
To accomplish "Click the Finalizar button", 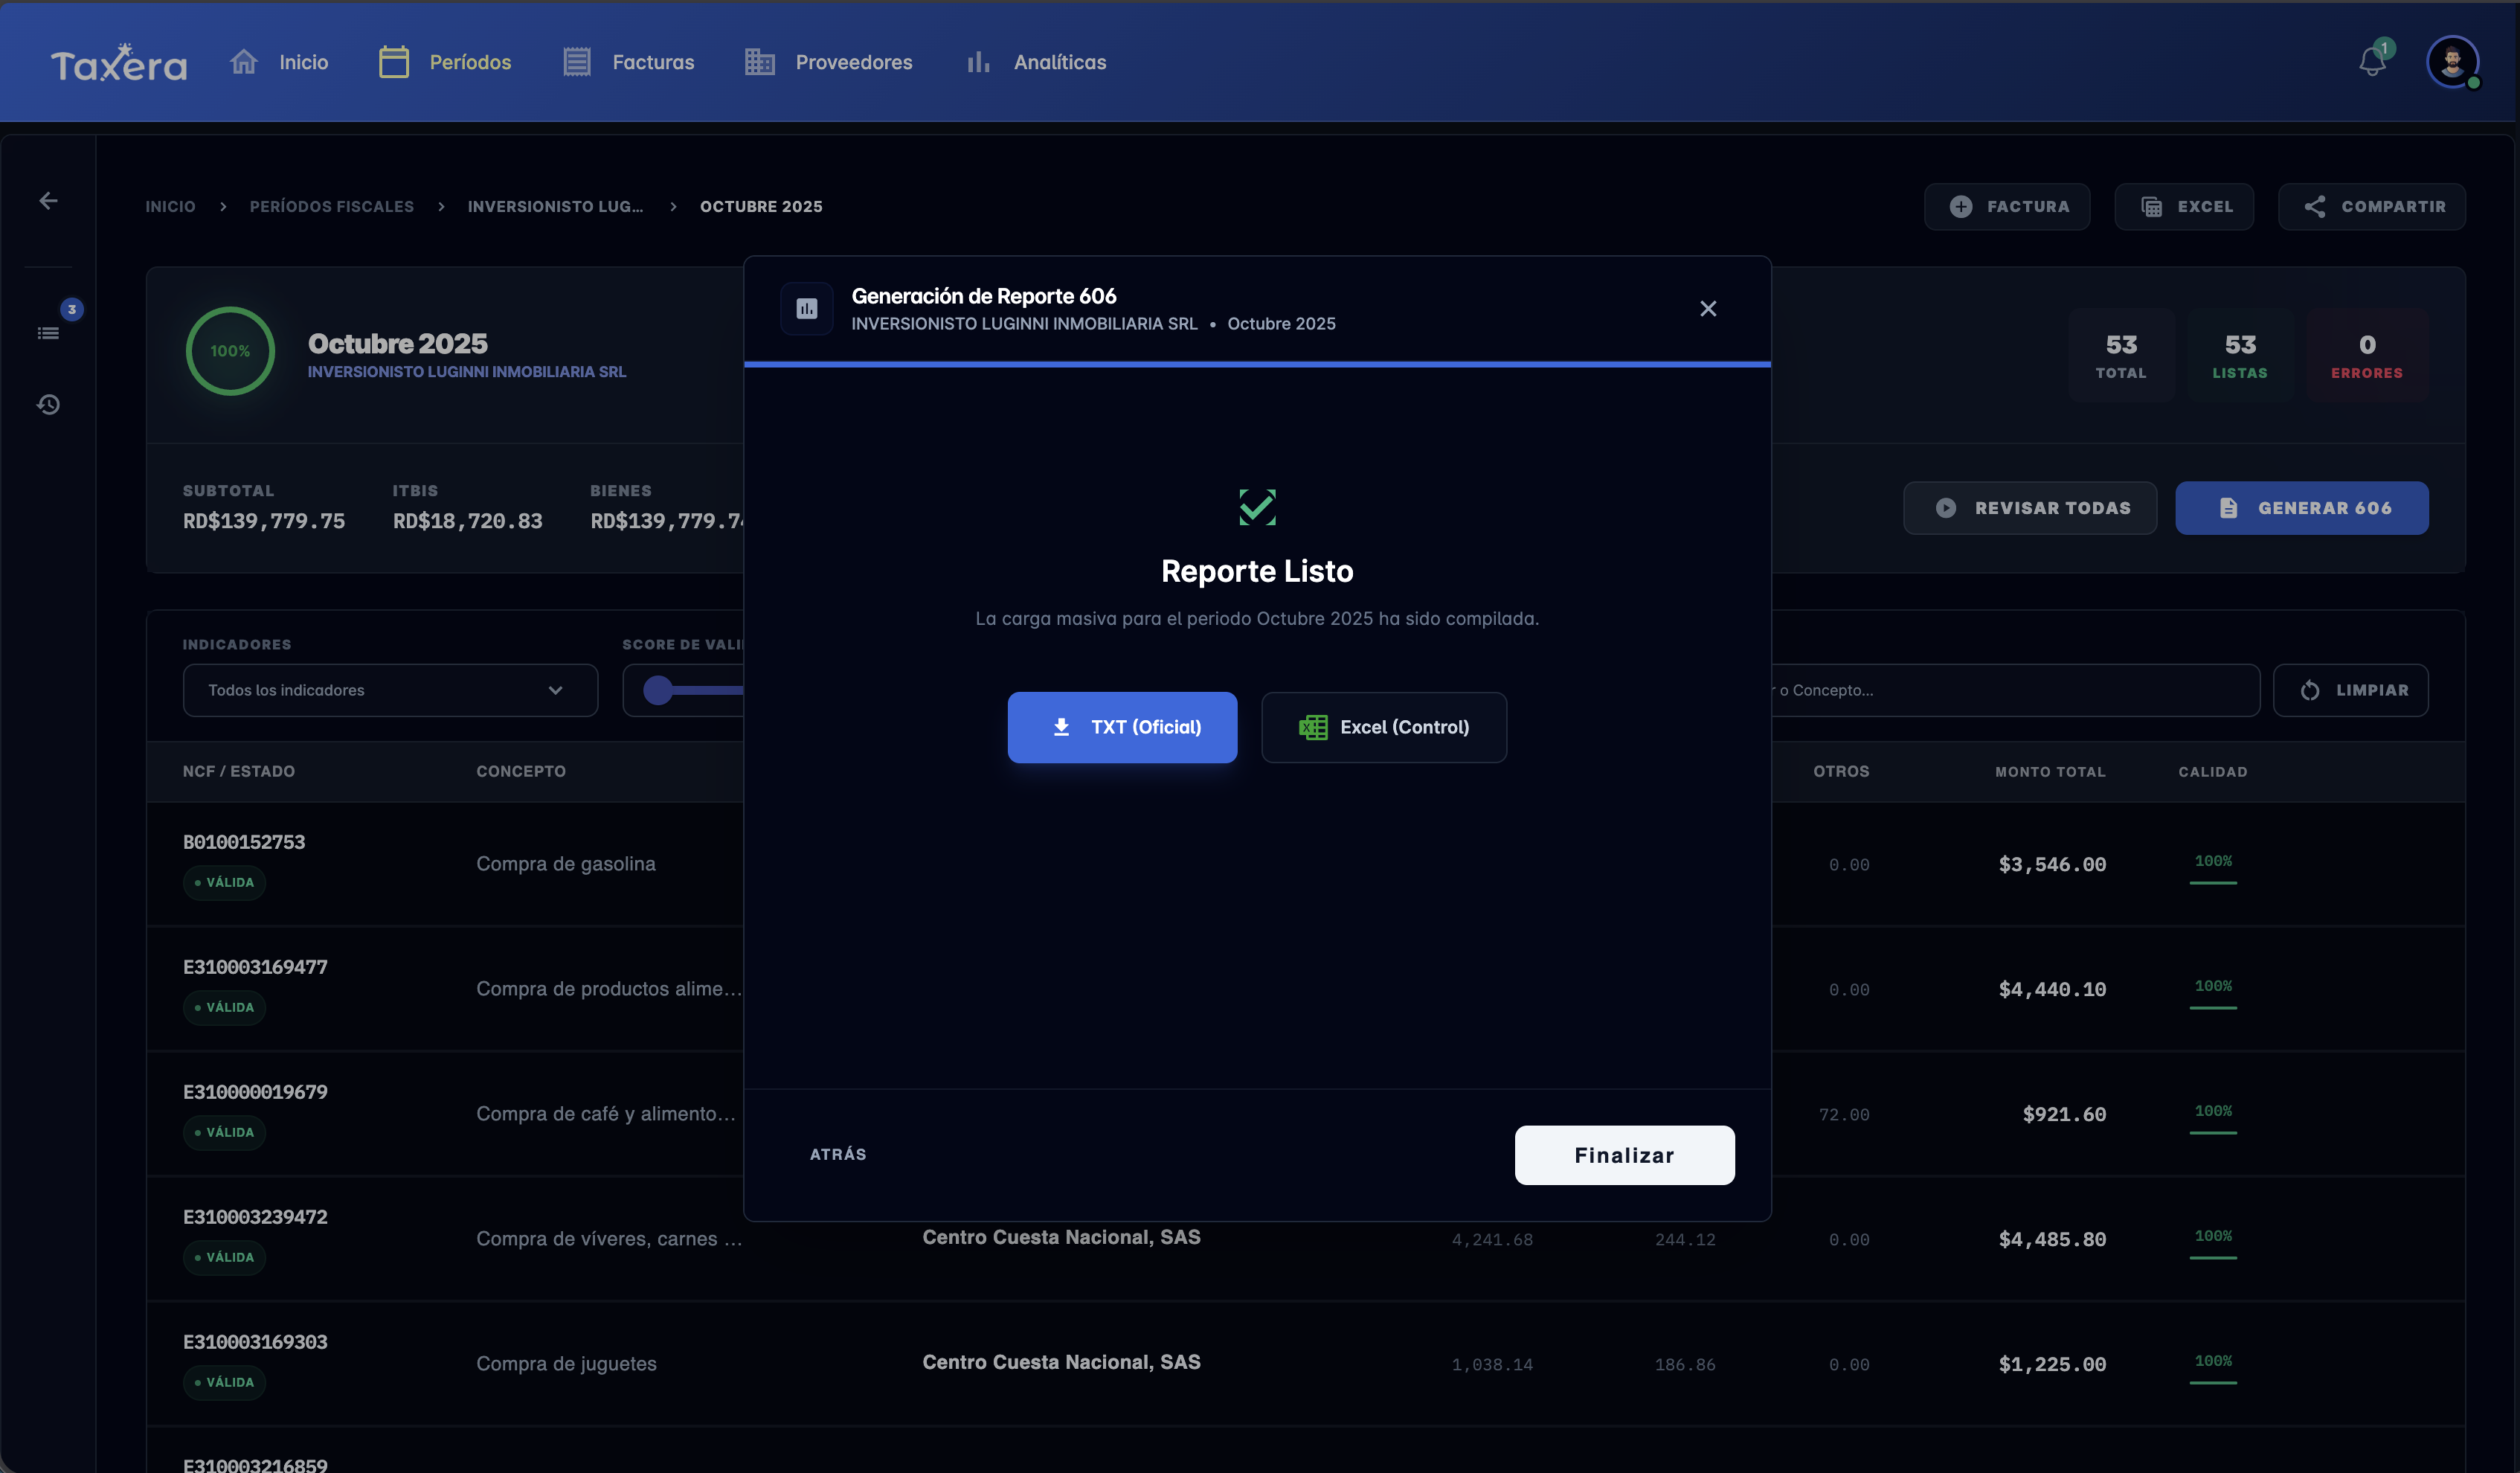I will (1624, 1155).
